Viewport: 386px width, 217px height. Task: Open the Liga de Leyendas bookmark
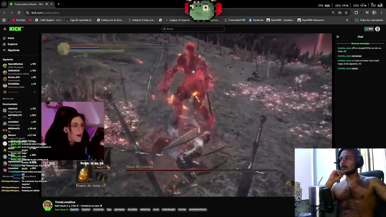click(79, 20)
